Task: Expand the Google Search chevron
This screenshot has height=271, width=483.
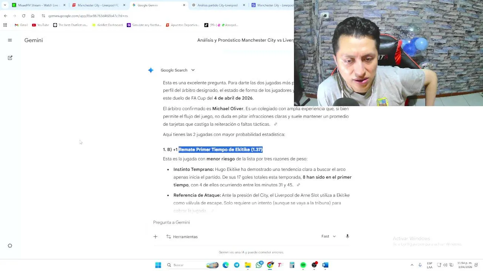Action: coord(193,70)
